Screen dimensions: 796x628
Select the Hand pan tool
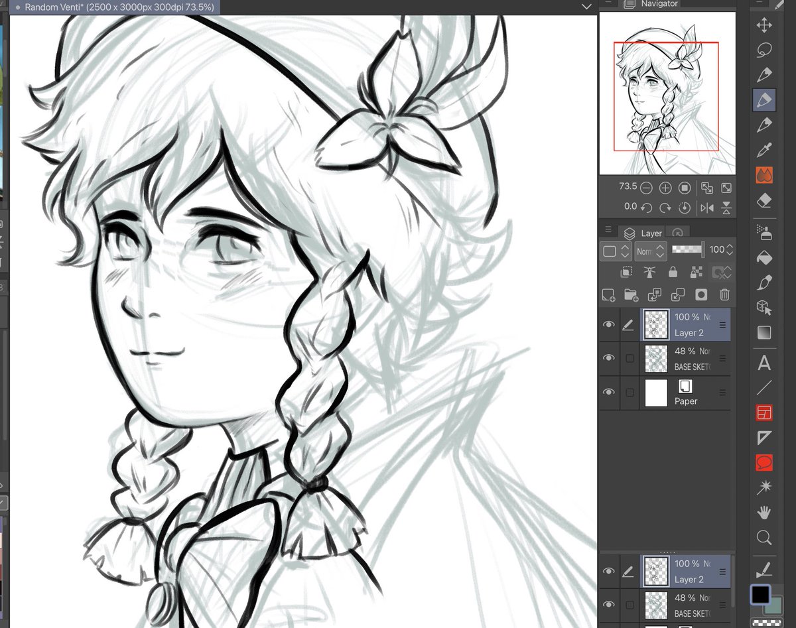(764, 513)
